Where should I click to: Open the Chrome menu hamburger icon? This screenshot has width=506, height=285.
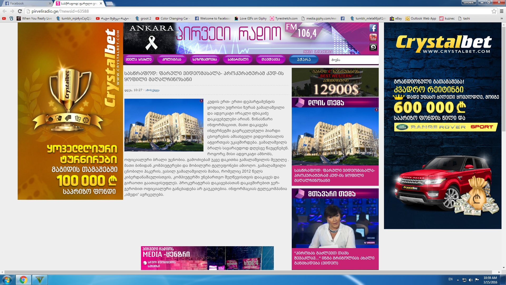(502, 11)
